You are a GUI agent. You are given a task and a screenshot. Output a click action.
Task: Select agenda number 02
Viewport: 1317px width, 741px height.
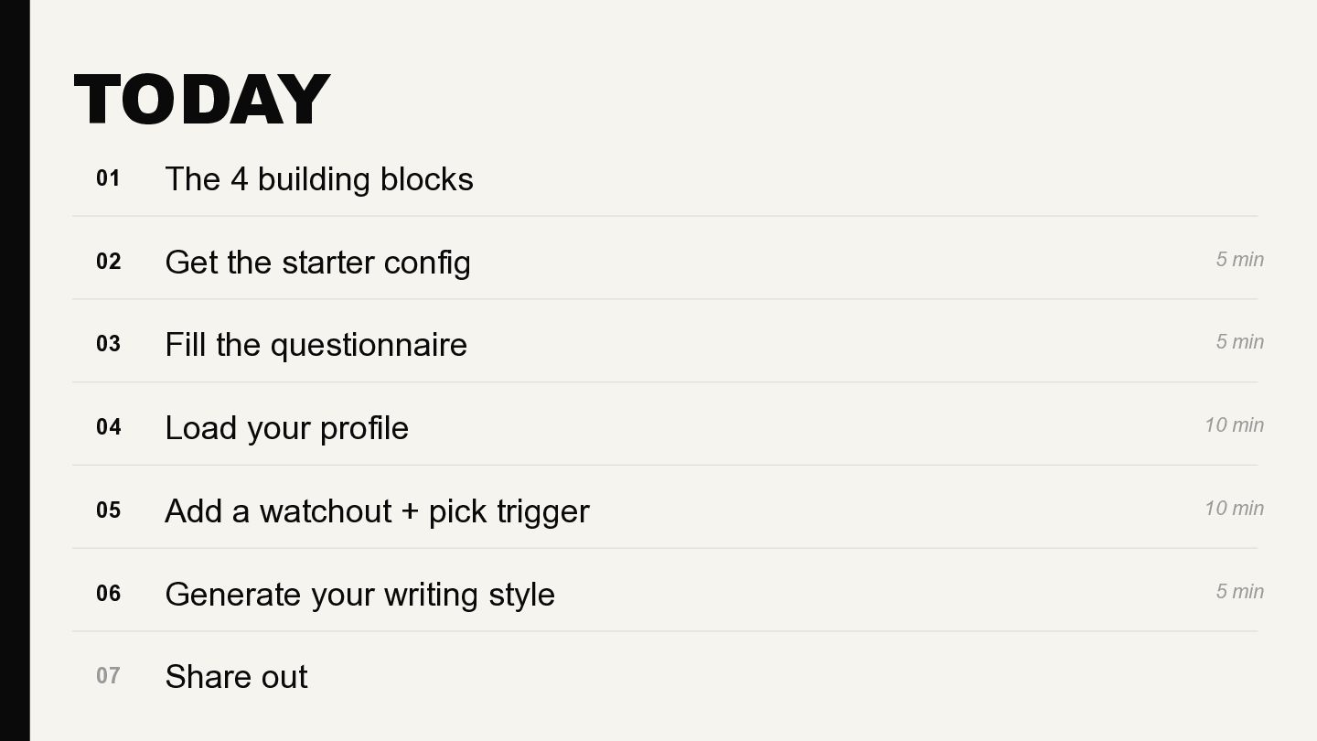click(108, 262)
